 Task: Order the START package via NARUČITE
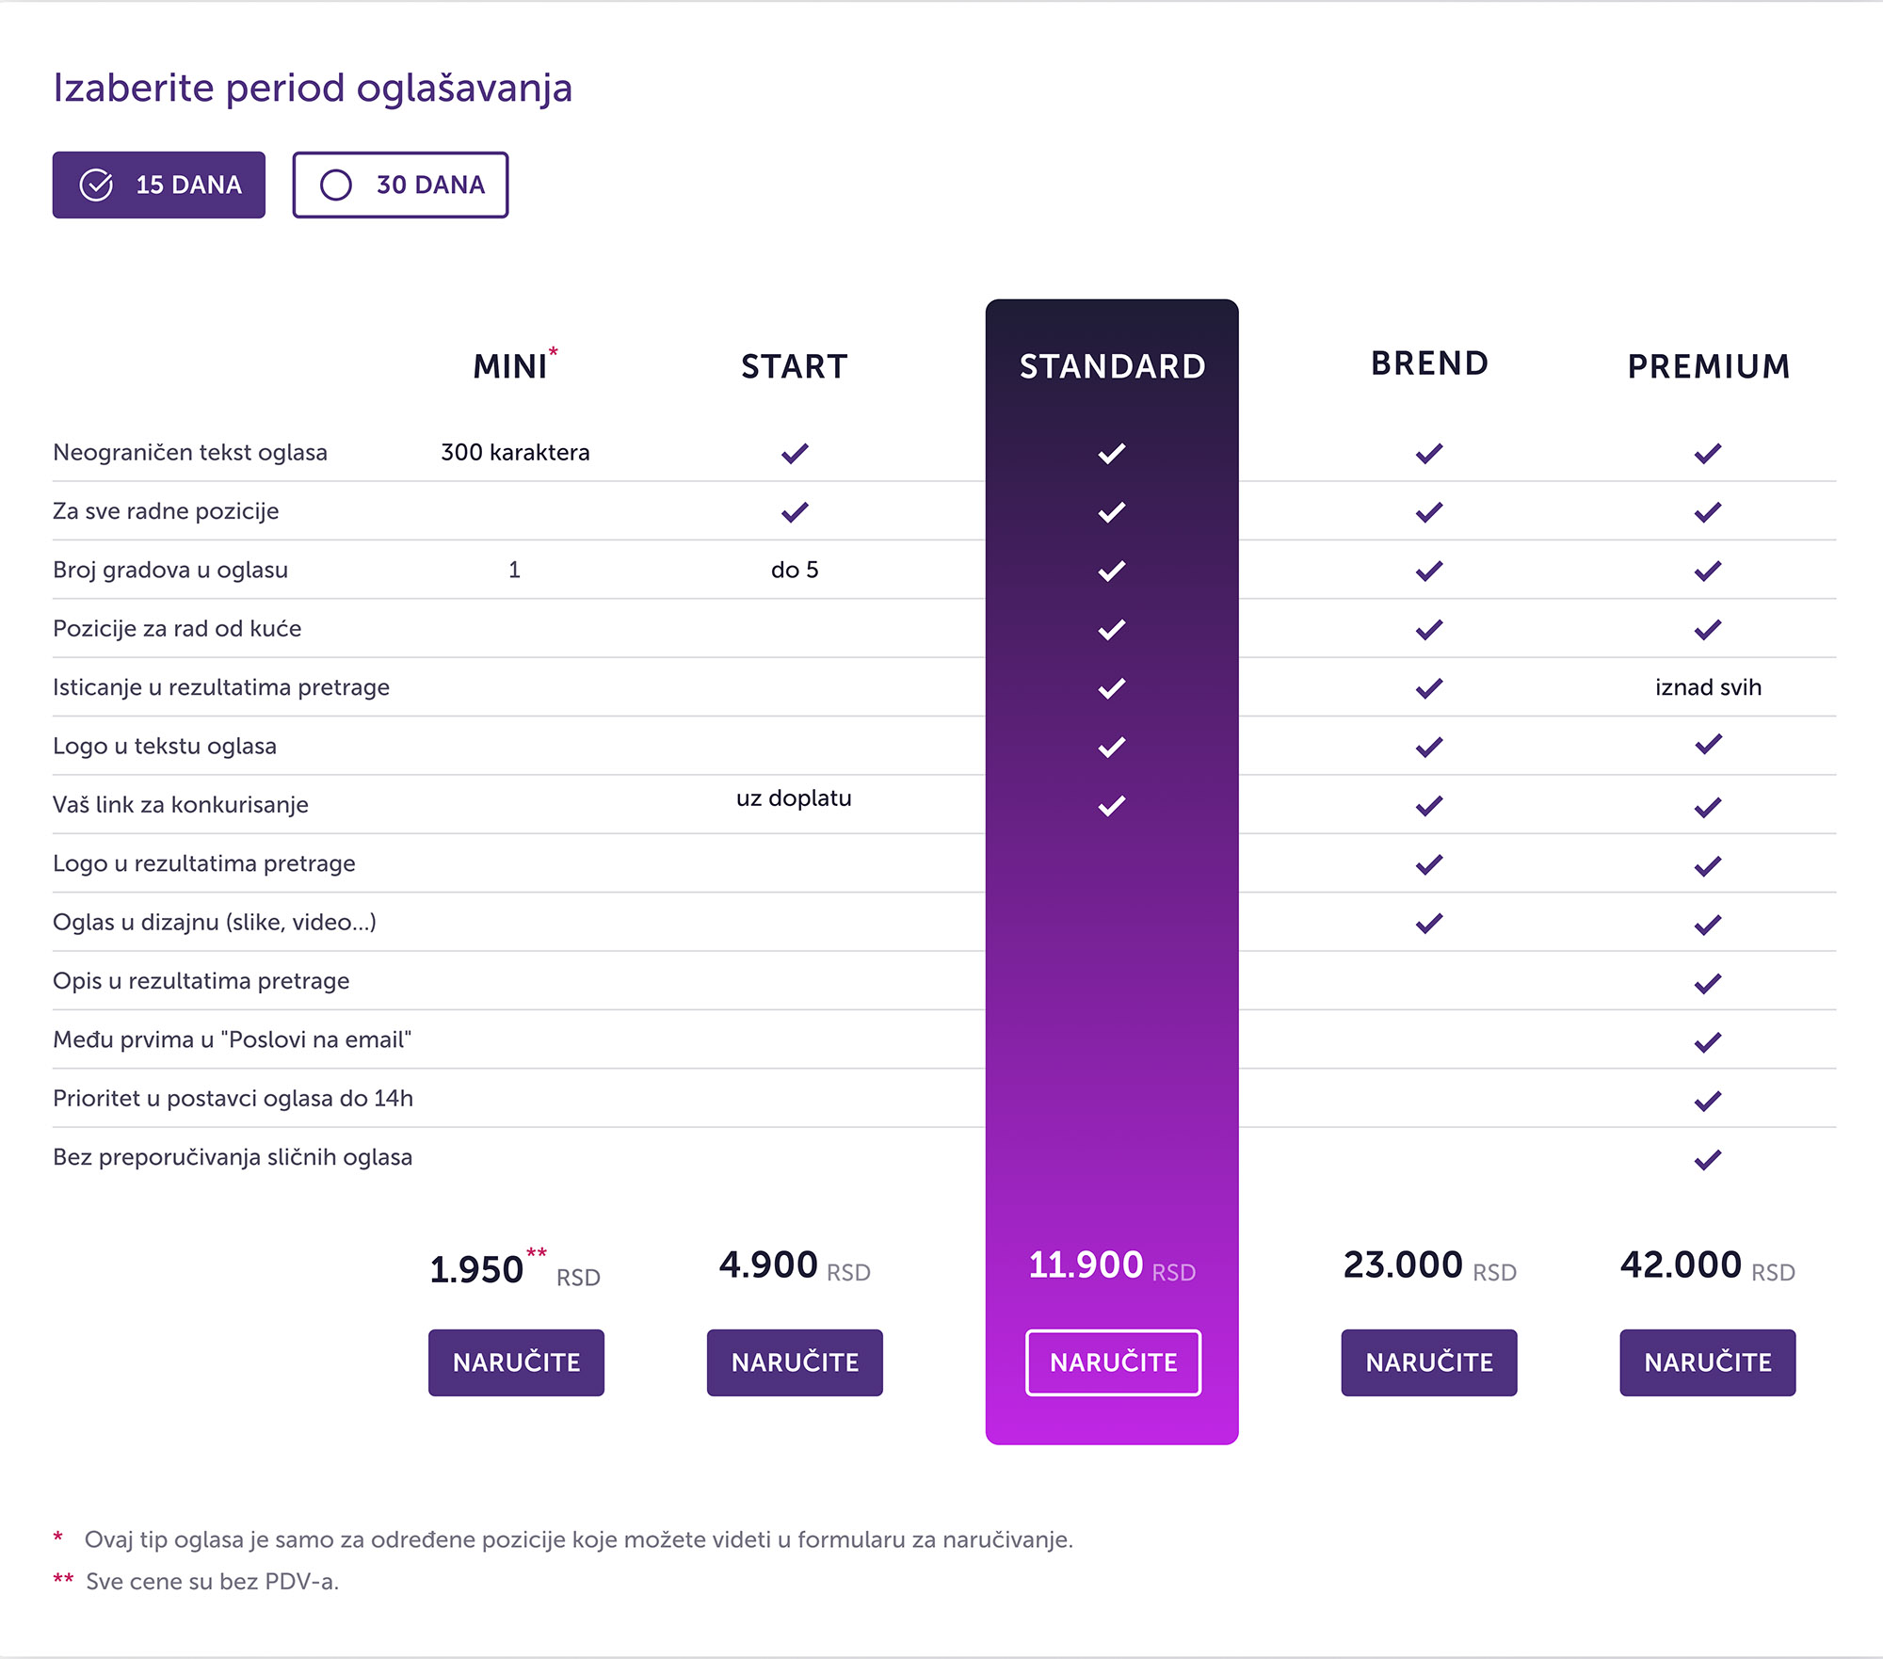(795, 1362)
